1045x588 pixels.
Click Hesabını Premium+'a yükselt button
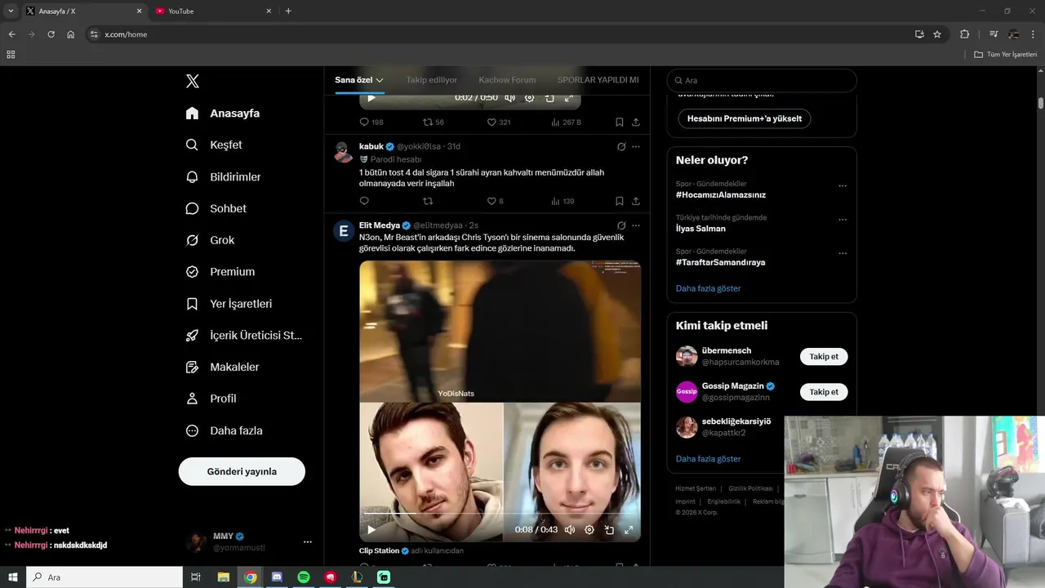[x=744, y=118]
